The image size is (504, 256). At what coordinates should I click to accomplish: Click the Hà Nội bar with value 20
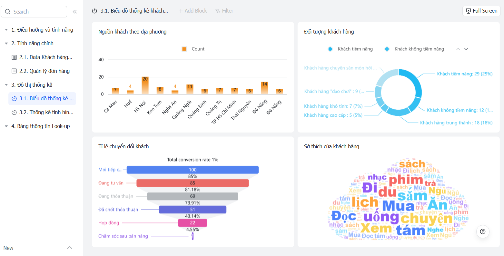pos(145,85)
